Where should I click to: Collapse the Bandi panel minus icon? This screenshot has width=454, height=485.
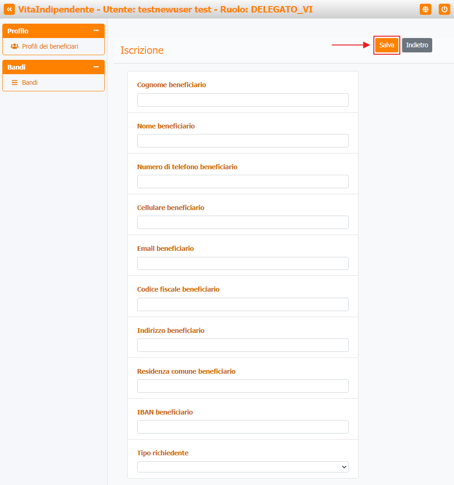click(96, 67)
